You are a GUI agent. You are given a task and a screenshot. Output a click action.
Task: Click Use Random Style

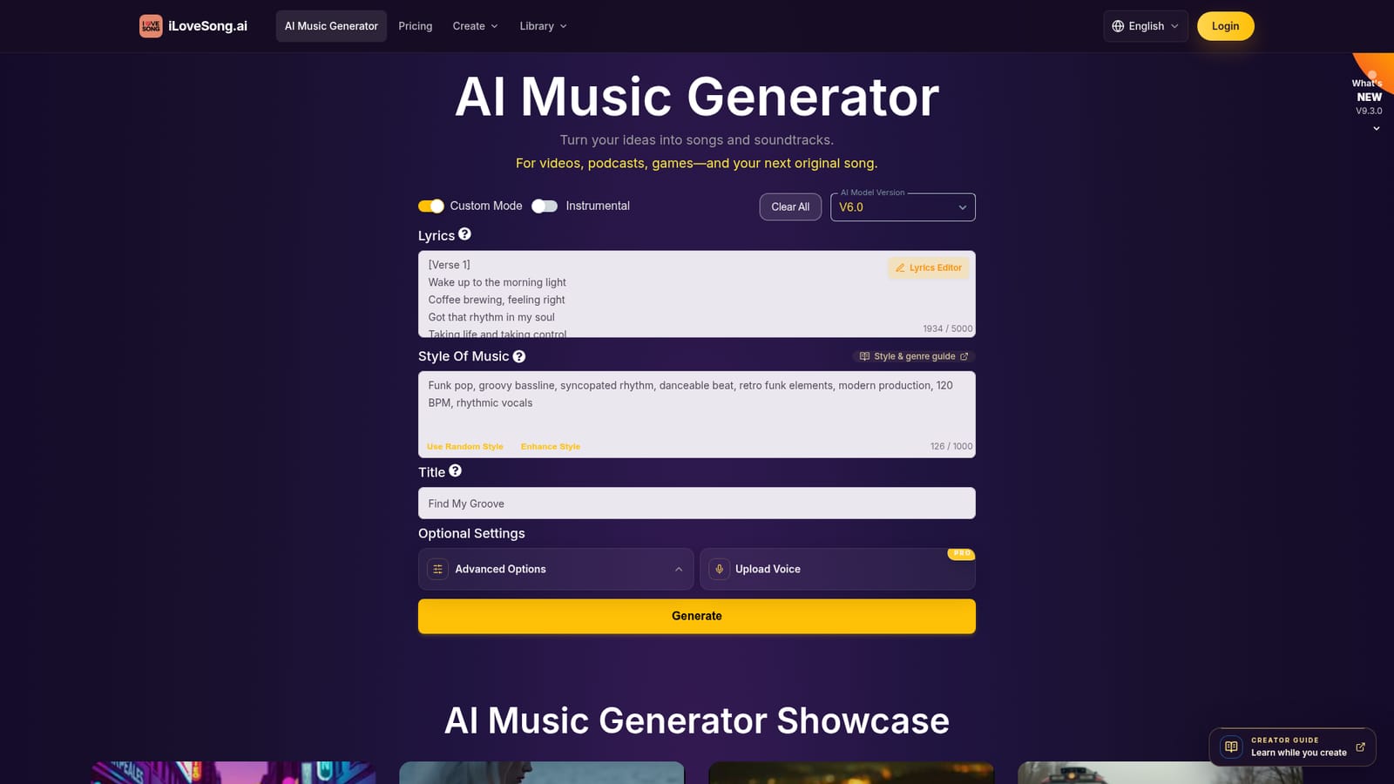pos(465,446)
